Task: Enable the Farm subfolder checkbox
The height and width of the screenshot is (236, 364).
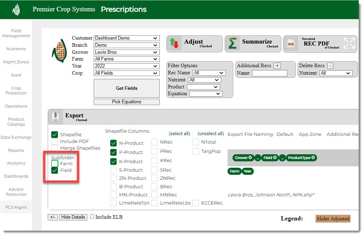Action: coord(55,163)
